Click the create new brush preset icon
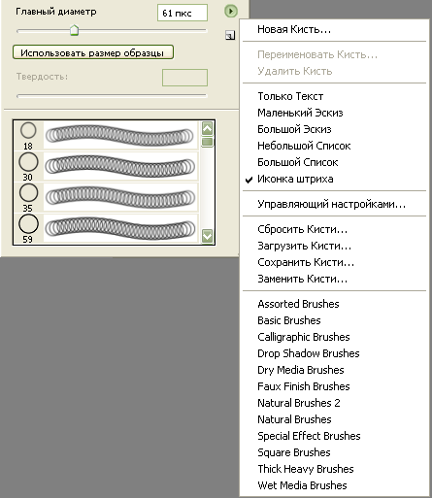 [230, 35]
